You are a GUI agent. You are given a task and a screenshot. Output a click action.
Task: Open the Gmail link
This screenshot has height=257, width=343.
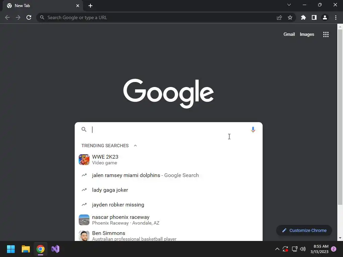pos(289,34)
